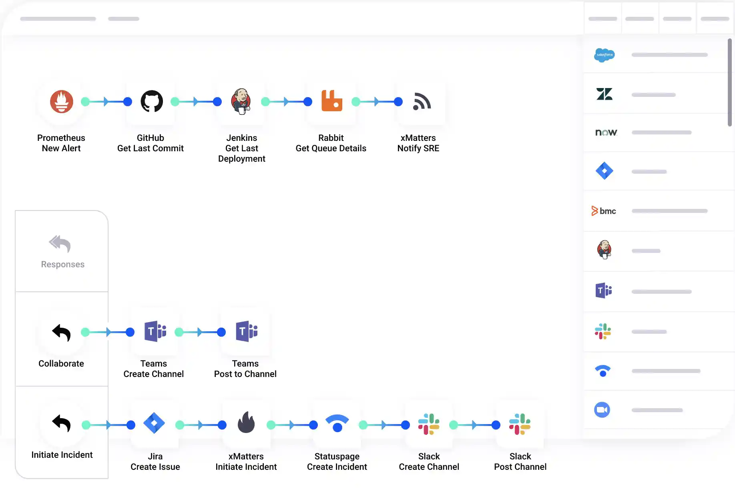The width and height of the screenshot is (735, 489).
Task: Open the fourth top-right tab placeholder
Action: pos(715,19)
